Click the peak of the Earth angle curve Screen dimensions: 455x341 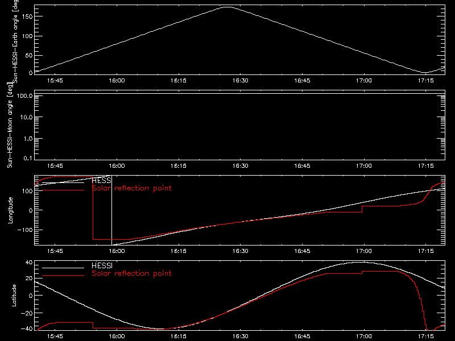pos(227,7)
